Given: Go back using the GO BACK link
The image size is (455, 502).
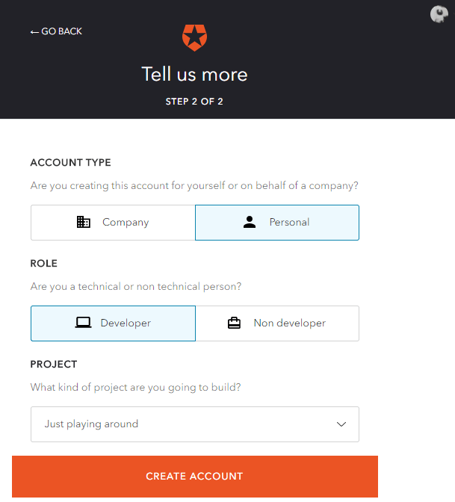Looking at the screenshot, I should [56, 31].
